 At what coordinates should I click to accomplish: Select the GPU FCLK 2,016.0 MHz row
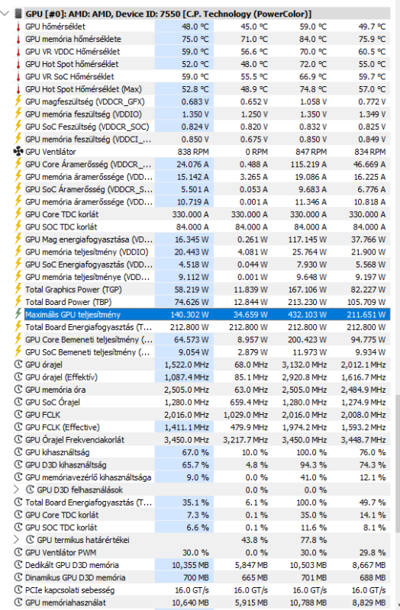(x=202, y=415)
